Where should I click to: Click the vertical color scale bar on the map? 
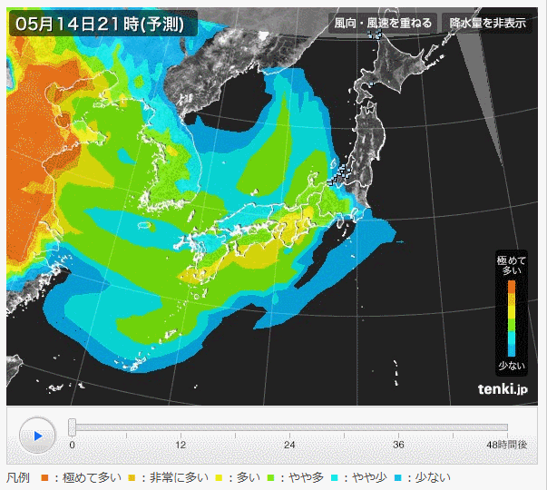512,318
